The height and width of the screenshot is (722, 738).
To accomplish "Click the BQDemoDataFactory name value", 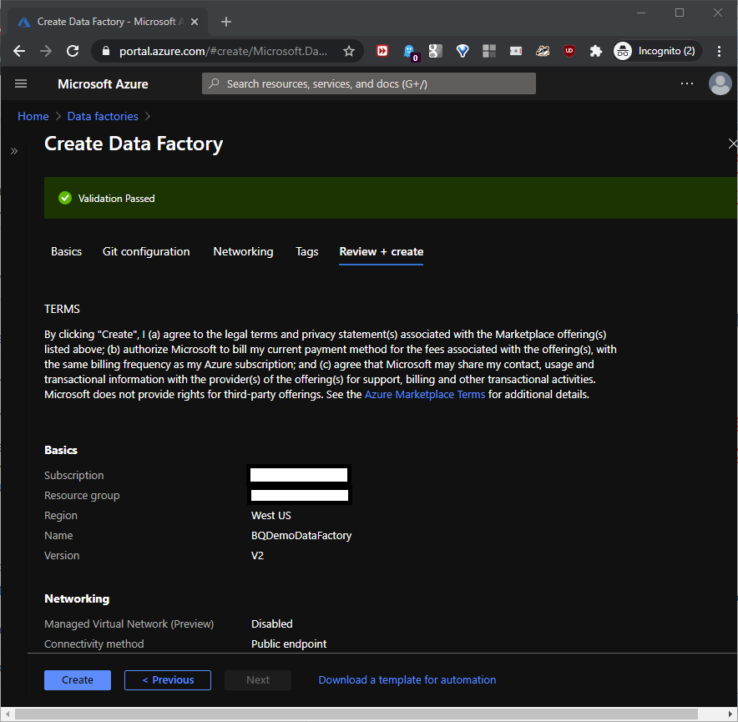I will click(x=301, y=536).
